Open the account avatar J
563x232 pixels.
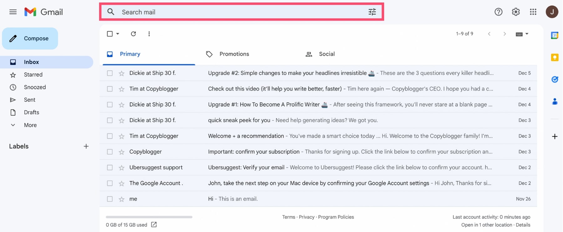[552, 12]
